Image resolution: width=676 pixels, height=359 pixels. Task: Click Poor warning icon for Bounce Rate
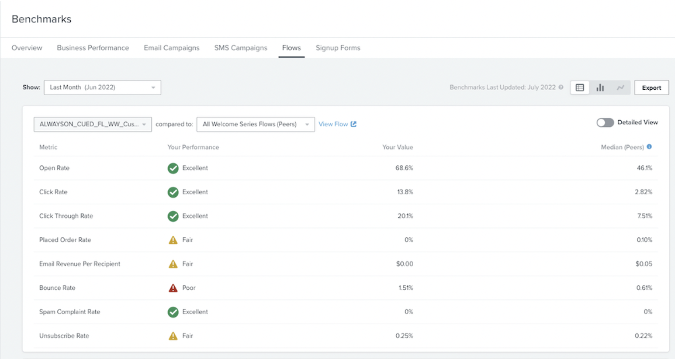click(x=173, y=288)
